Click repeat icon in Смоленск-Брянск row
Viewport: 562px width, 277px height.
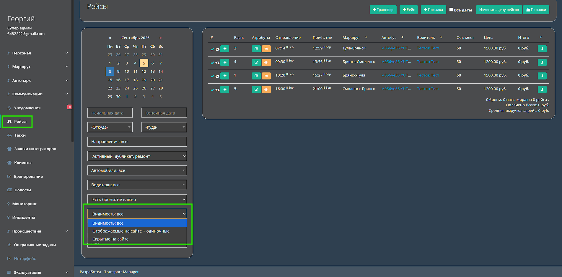pyautogui.click(x=217, y=90)
